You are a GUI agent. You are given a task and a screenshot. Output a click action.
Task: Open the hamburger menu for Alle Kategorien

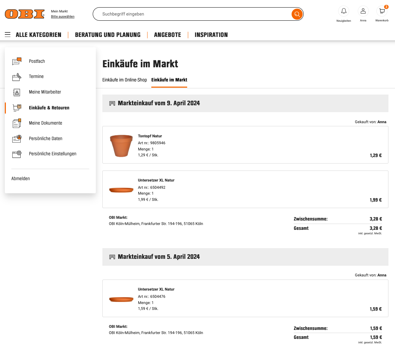coord(8,35)
